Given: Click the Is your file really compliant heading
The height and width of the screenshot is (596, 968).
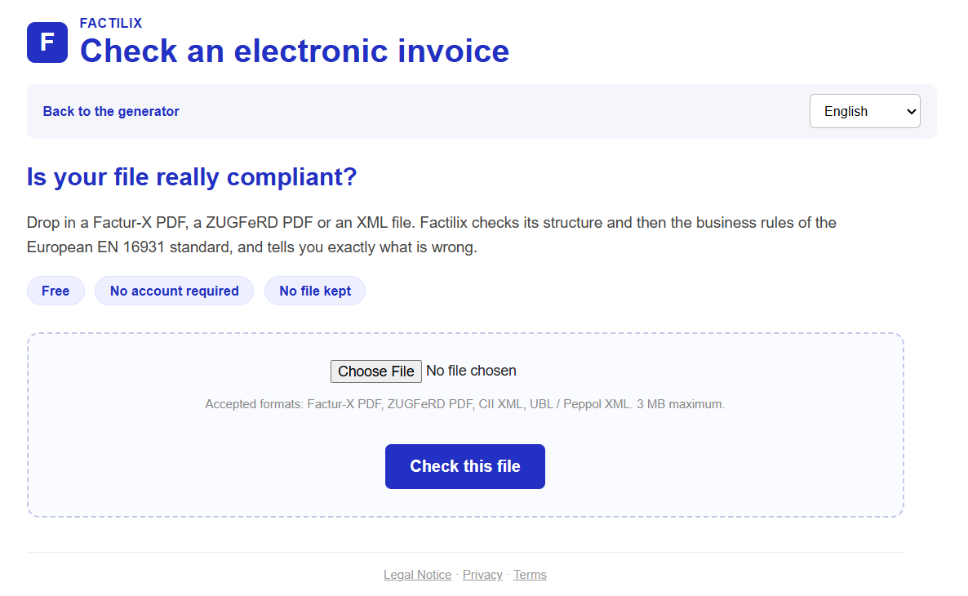Looking at the screenshot, I should 191,177.
